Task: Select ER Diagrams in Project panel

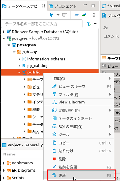Action: click(24, 170)
